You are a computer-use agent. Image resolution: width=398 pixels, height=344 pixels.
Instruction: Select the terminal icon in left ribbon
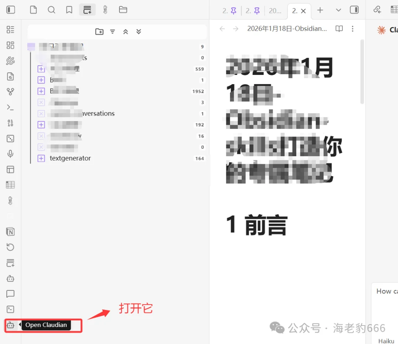[10, 108]
